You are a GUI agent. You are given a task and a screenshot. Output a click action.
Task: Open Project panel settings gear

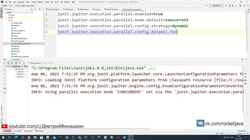39,9
